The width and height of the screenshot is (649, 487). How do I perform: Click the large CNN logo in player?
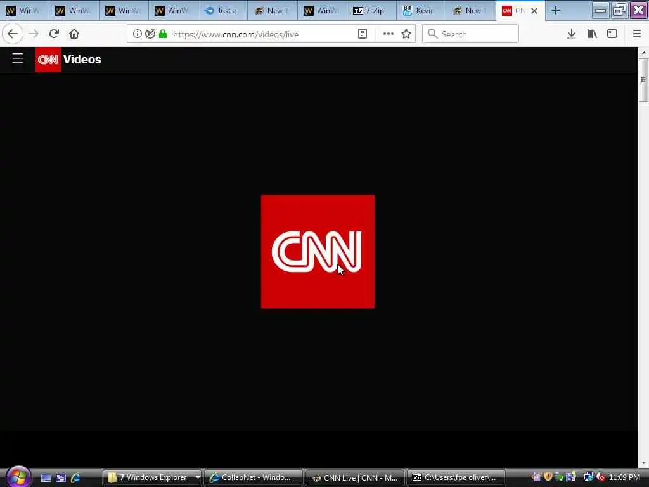point(318,252)
